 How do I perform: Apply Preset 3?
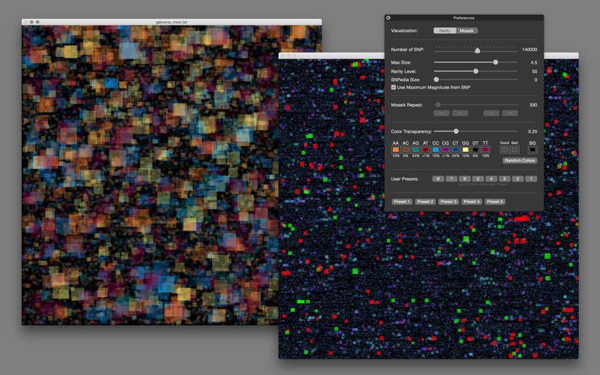(x=448, y=202)
